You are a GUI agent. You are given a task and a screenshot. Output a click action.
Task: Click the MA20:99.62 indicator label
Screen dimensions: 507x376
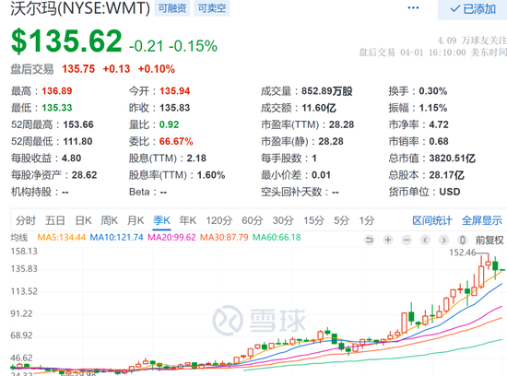point(171,237)
